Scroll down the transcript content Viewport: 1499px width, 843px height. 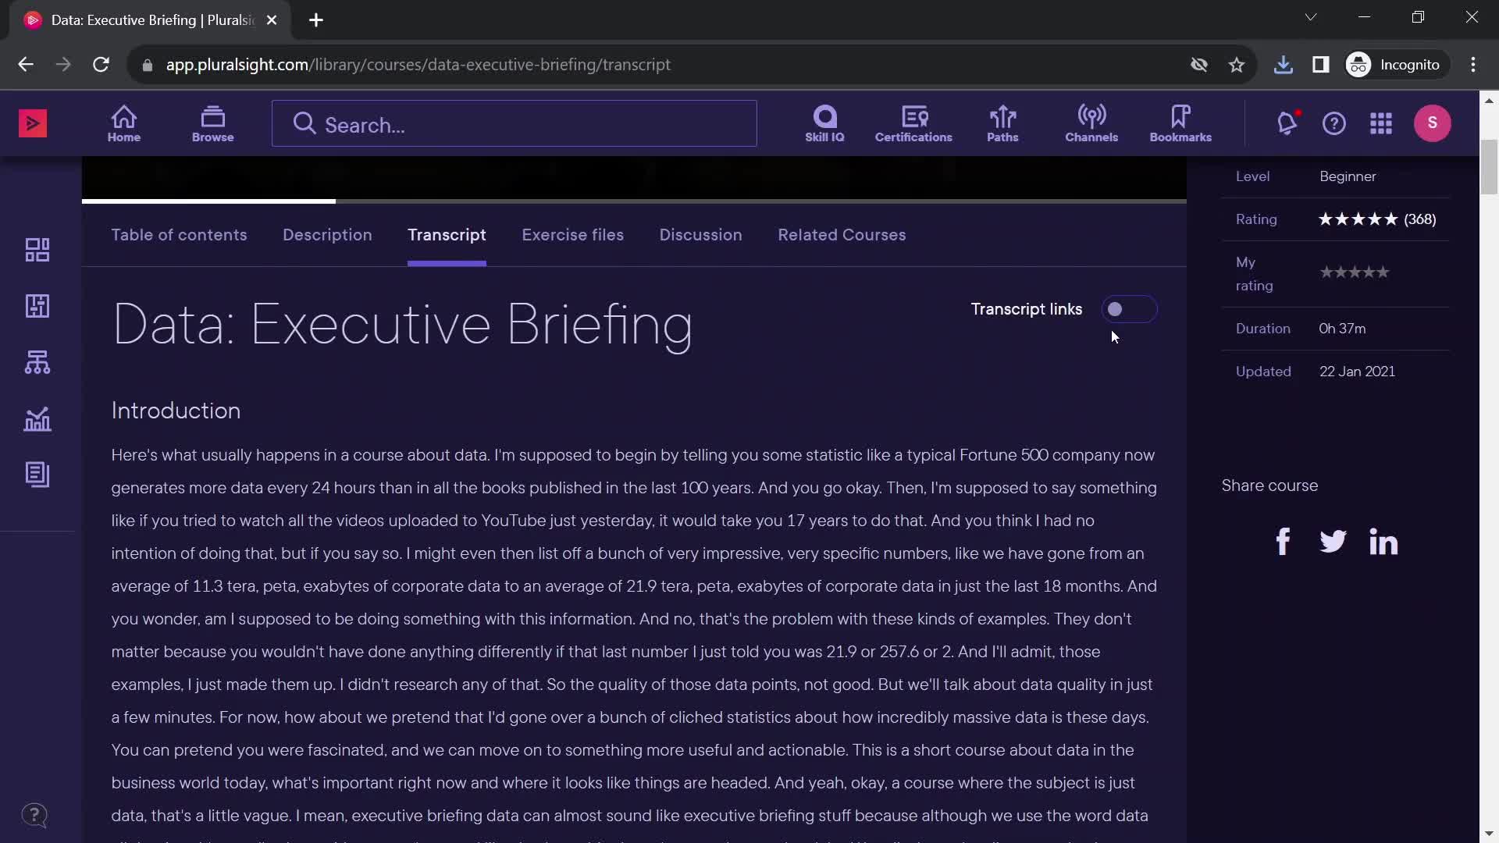click(x=636, y=617)
